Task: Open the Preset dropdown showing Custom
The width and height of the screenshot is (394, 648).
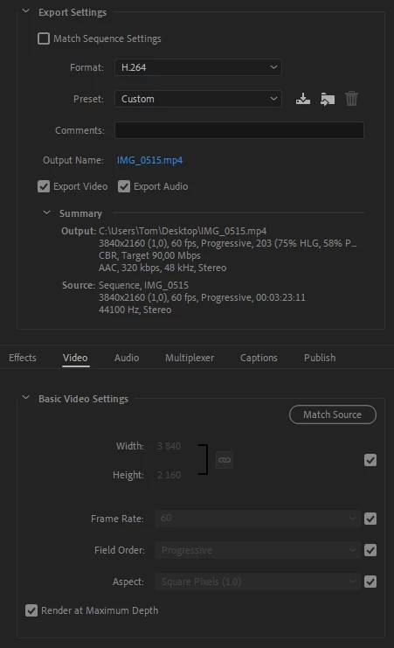Action: tap(198, 99)
